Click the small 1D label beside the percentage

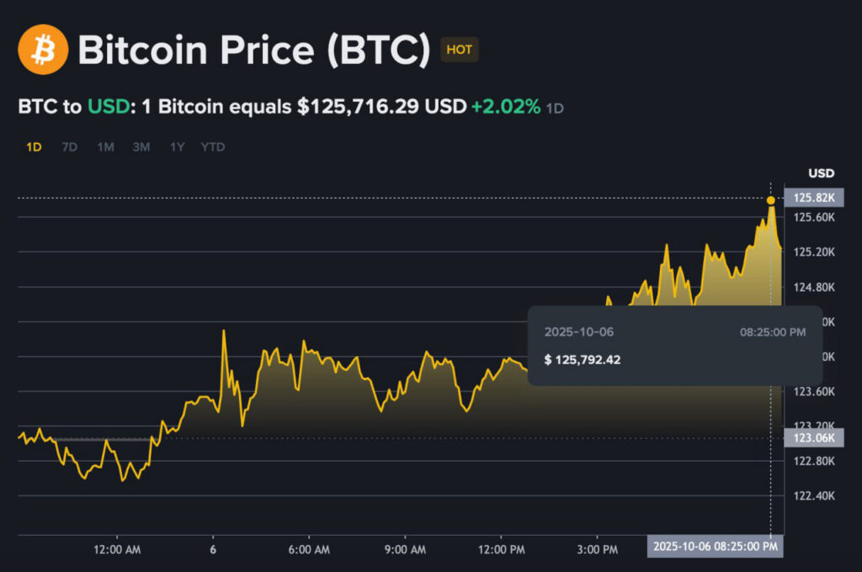(x=556, y=108)
